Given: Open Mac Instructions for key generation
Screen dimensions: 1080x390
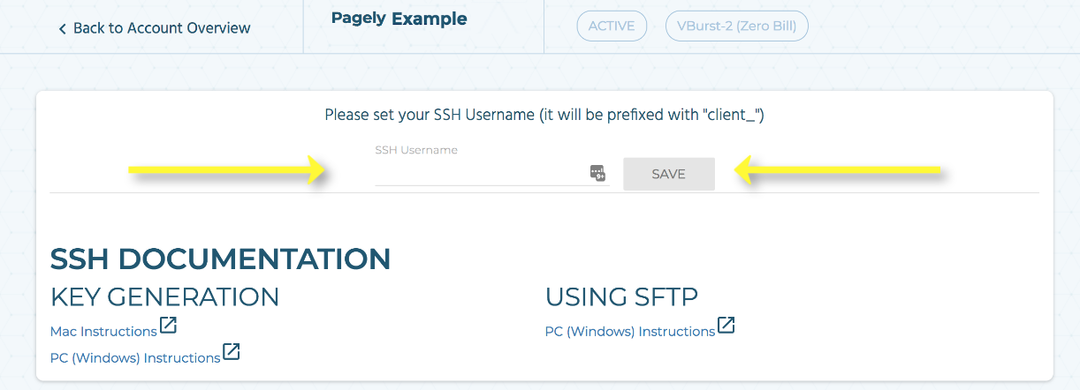Looking at the screenshot, I should click(x=103, y=332).
